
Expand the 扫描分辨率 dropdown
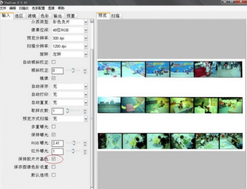tap(86, 46)
